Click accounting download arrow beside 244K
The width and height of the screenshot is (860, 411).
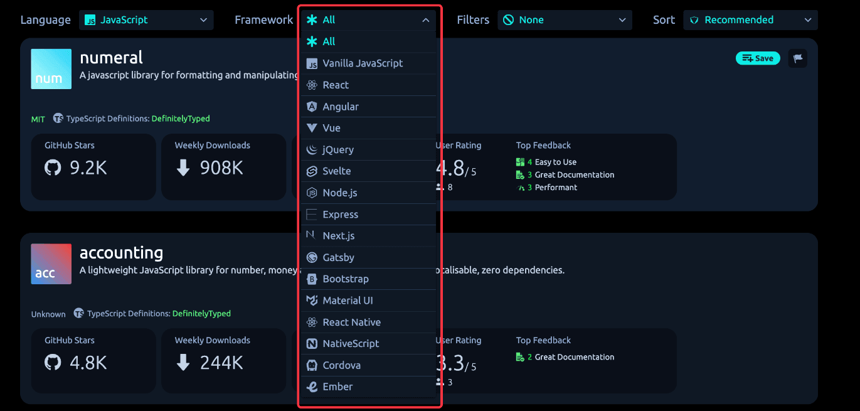[183, 363]
